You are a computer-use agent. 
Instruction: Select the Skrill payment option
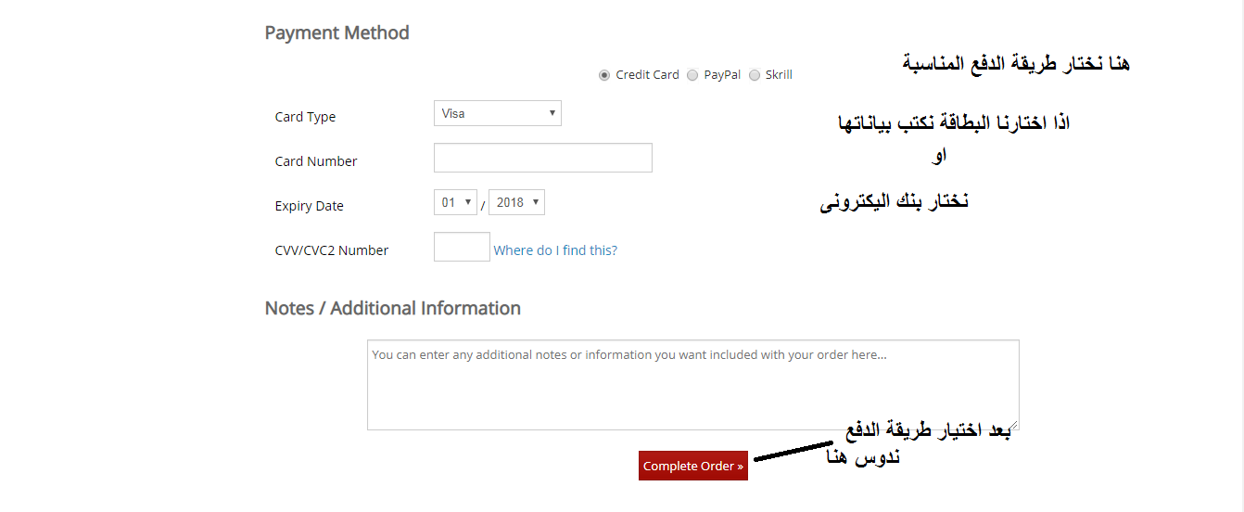pos(755,75)
